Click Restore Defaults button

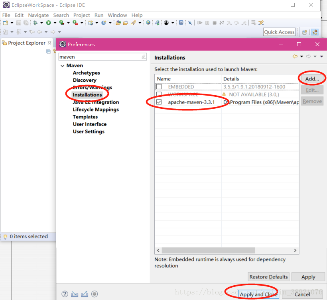pos(269,276)
